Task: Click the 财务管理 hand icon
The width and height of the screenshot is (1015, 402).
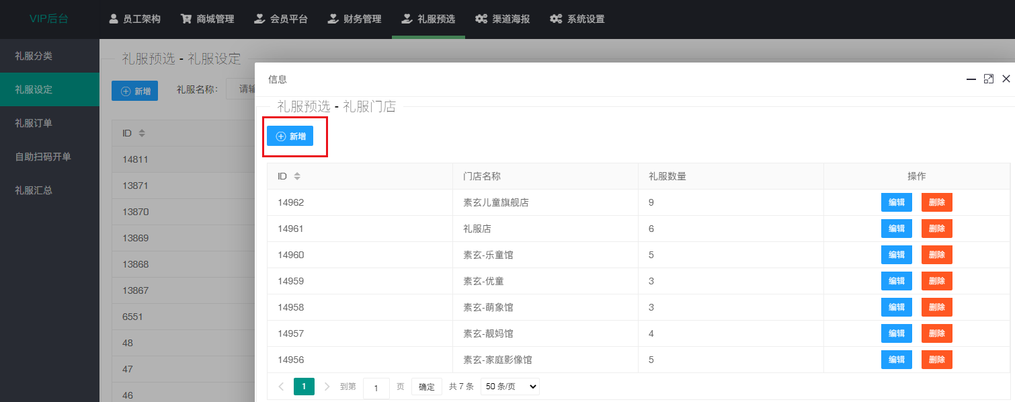Action: pos(333,19)
